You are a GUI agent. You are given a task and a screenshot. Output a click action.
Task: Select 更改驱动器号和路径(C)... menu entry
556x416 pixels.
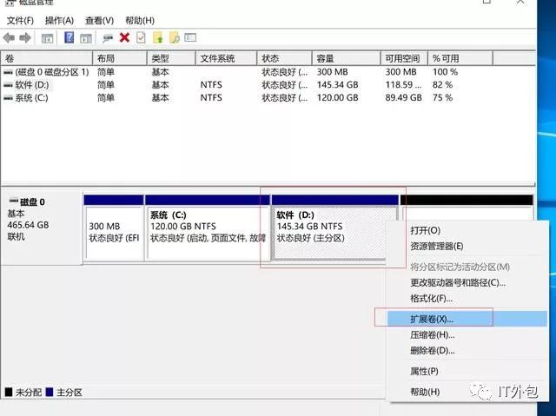point(468,283)
